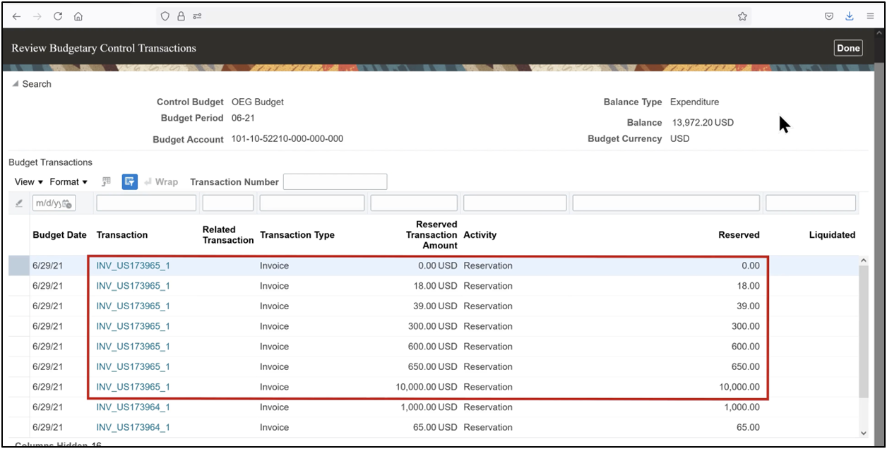Open the Format menu
The height and width of the screenshot is (449, 887).
68,181
